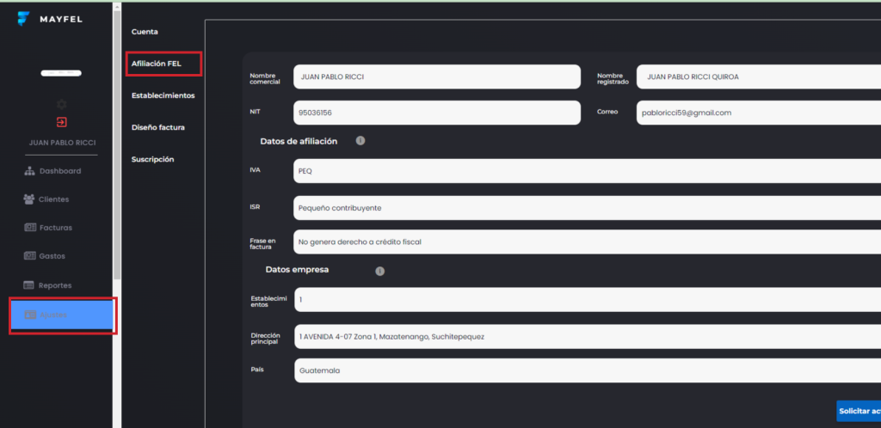The width and height of the screenshot is (881, 428).
Task: Switch to the Cuenta tab
Action: click(x=145, y=32)
